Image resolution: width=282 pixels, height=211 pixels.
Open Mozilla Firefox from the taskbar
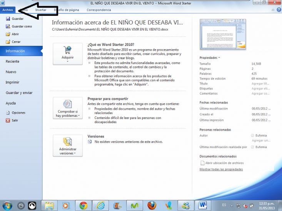click(x=152, y=206)
